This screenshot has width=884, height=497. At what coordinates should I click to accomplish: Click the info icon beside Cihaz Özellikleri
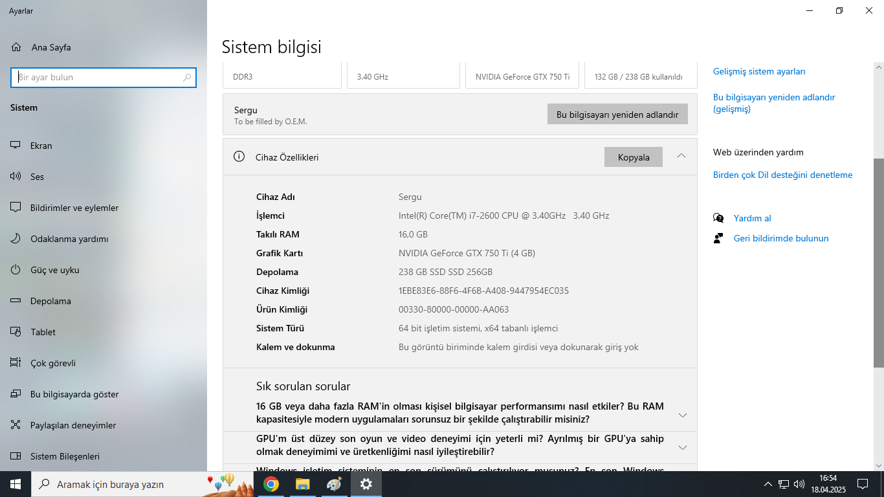pyautogui.click(x=239, y=157)
